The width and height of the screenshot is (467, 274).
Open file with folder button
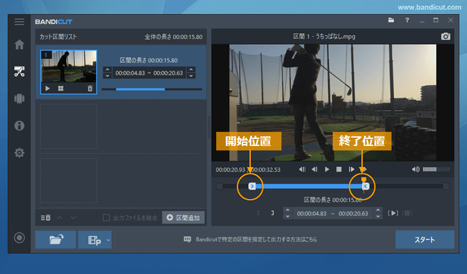click(56, 239)
